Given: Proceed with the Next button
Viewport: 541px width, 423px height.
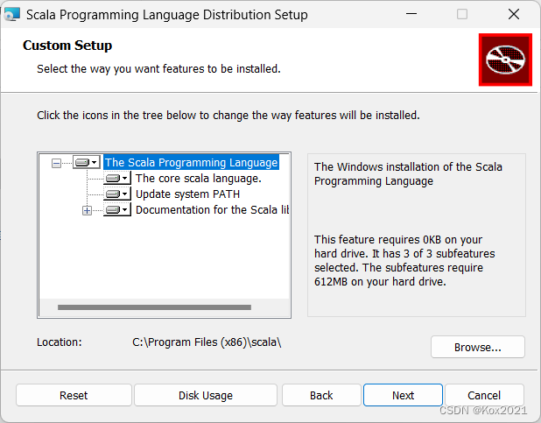Looking at the screenshot, I should pyautogui.click(x=403, y=395).
